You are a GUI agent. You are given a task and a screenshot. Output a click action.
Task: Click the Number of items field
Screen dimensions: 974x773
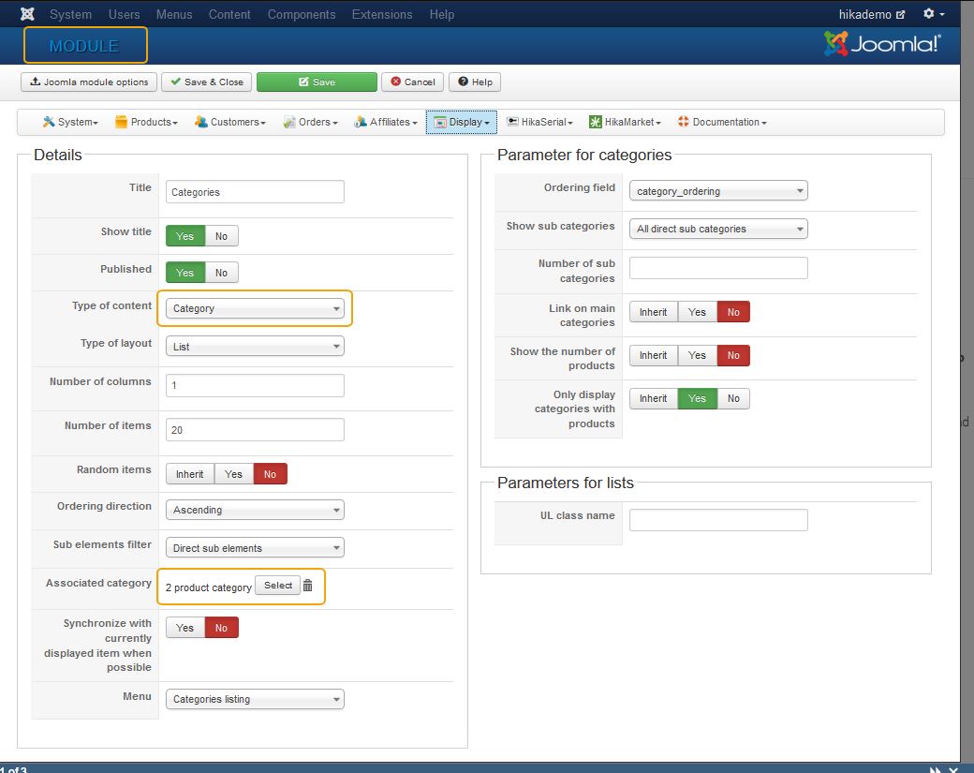tap(255, 430)
